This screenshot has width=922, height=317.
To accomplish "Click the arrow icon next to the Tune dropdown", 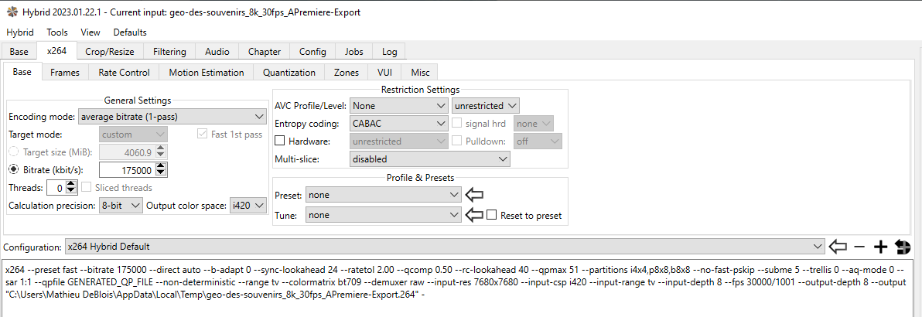I will click(473, 215).
